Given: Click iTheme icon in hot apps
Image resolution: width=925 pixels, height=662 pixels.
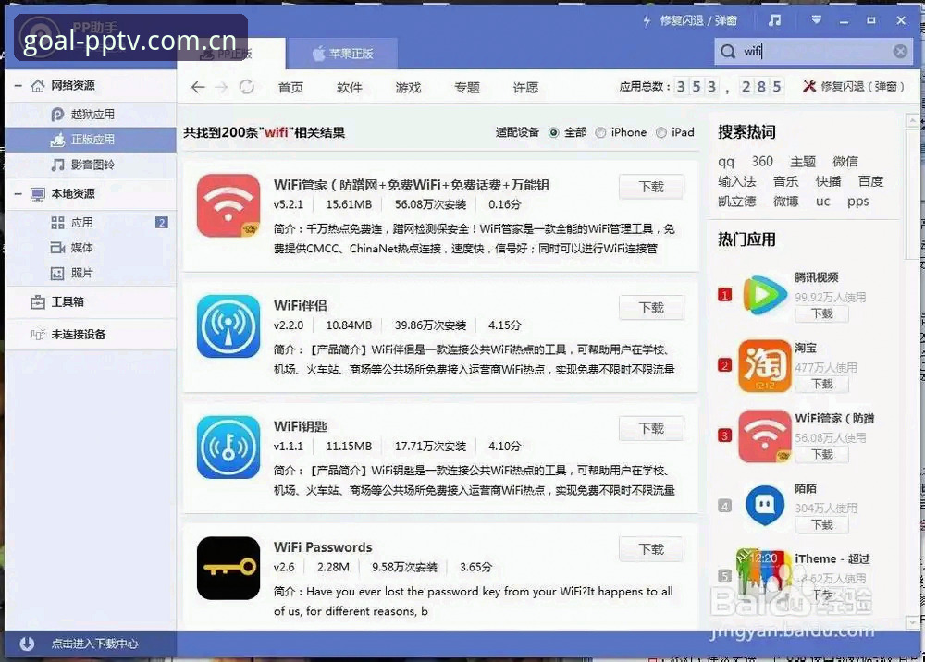Looking at the screenshot, I should [x=764, y=573].
